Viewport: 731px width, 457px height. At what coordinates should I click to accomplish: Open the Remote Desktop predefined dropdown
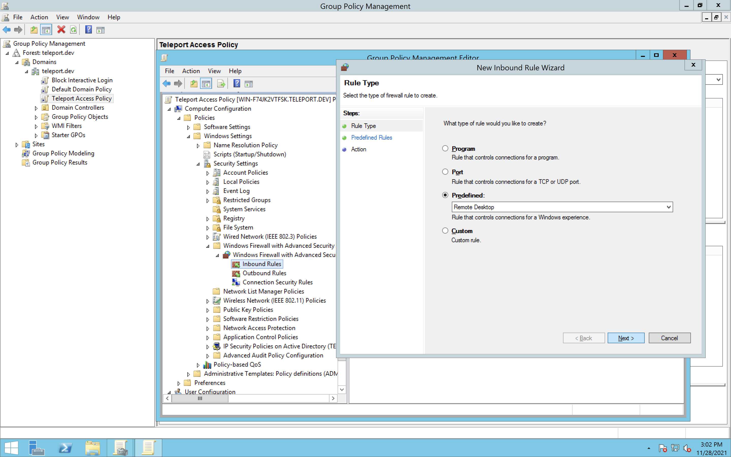[668, 207]
